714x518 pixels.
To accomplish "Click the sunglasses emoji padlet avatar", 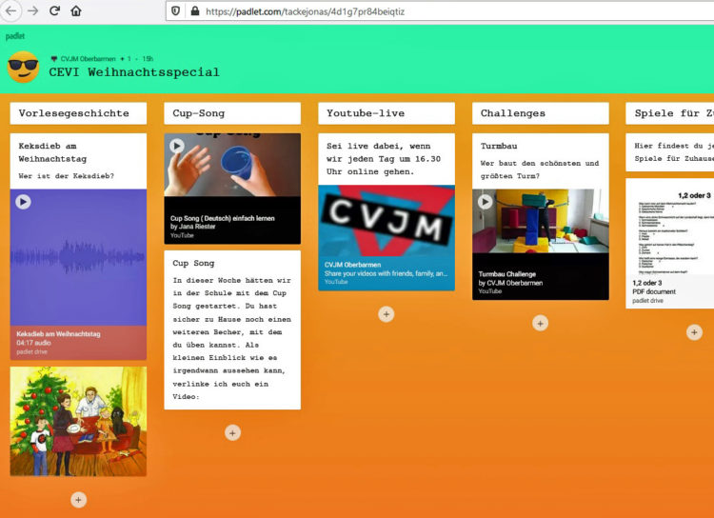I will pos(23,67).
